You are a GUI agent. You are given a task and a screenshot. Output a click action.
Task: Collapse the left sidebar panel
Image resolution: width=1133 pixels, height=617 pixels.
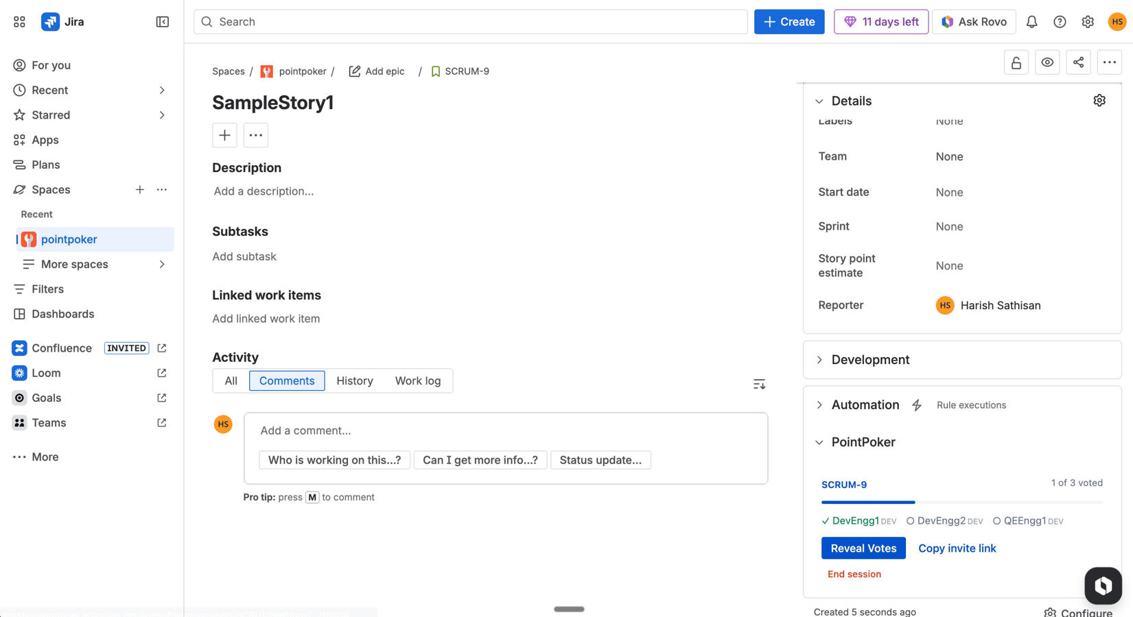click(162, 21)
